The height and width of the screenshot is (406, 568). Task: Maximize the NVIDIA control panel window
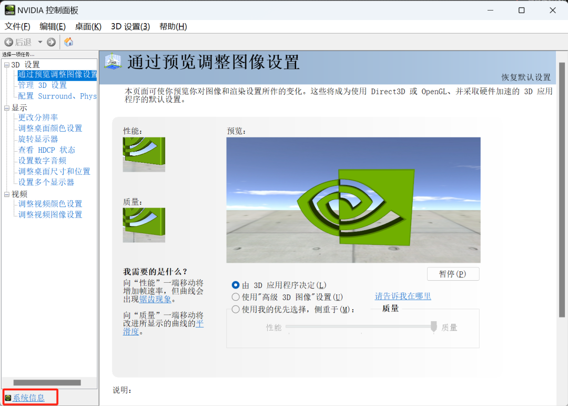click(x=522, y=10)
